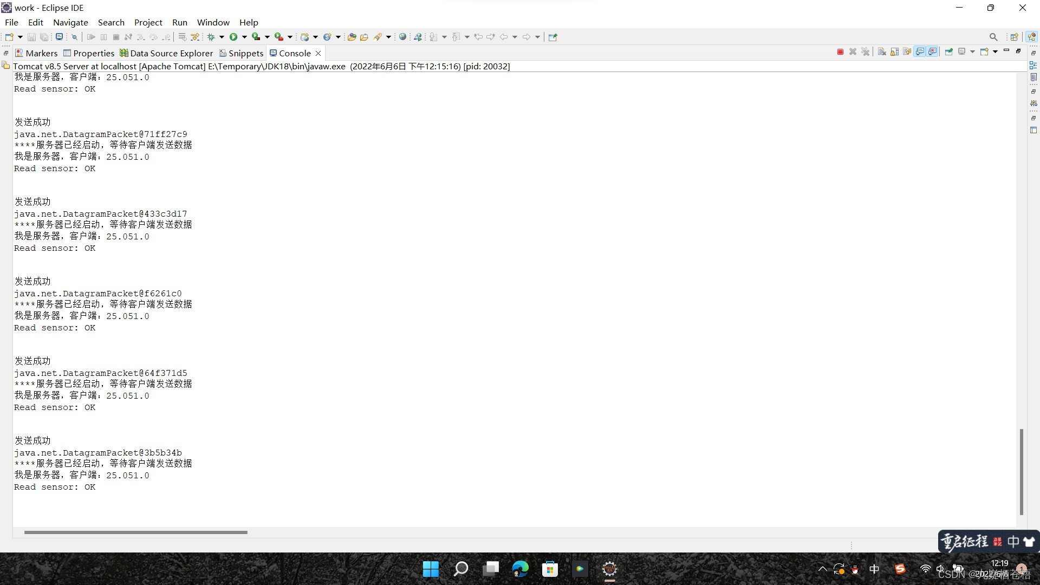Terminate the running Tomcat process

pyautogui.click(x=840, y=52)
